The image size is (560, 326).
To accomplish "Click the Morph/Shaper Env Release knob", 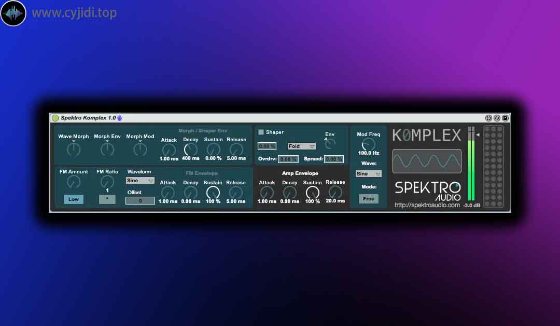I will 236,150.
